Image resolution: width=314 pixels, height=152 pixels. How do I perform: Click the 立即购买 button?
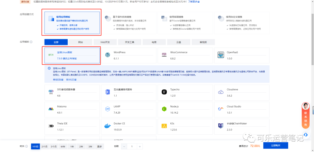[276, 146]
